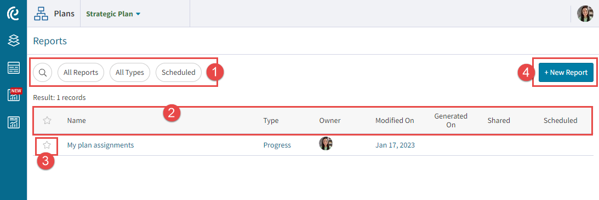
Task: Open the NEW chart reports sidebar icon
Action: (14, 95)
